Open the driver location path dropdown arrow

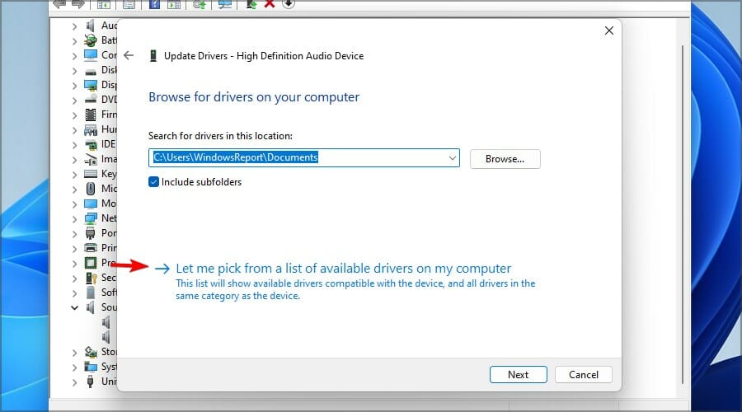click(452, 158)
